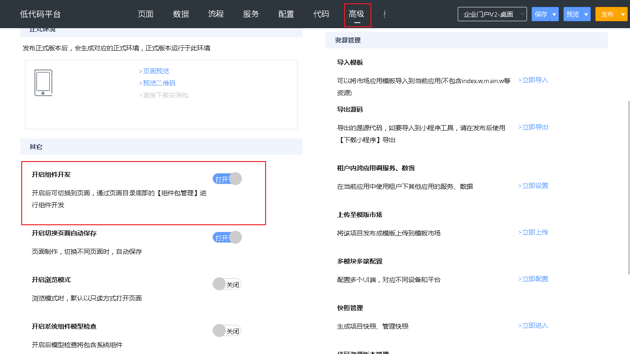The width and height of the screenshot is (630, 354).
Task: Click >立即上传 for 上传至模版市场
Action: 533,232
